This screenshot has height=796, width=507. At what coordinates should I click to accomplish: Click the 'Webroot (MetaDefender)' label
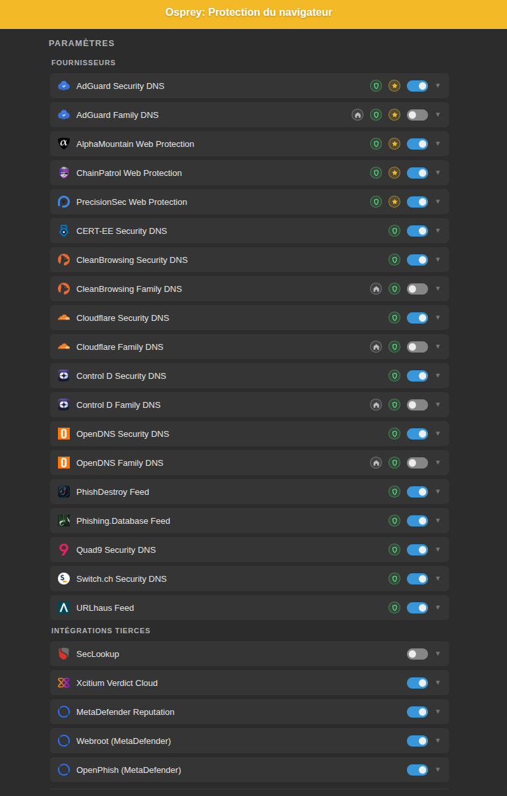tap(124, 741)
